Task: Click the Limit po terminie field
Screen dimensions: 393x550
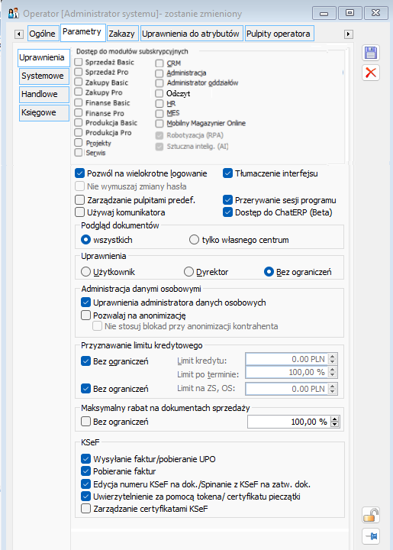Action: coord(286,372)
